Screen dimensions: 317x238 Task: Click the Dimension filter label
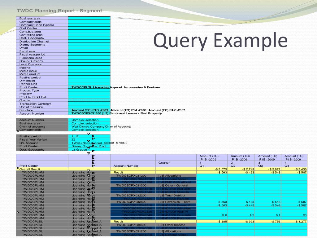tap(27, 81)
